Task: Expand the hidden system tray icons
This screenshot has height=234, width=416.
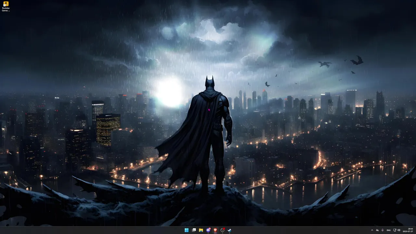Action: [x=372, y=230]
